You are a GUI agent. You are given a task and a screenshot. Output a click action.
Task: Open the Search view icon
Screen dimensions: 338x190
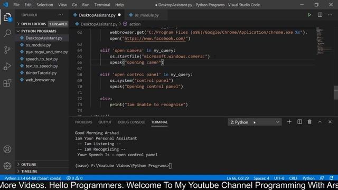(x=7, y=33)
